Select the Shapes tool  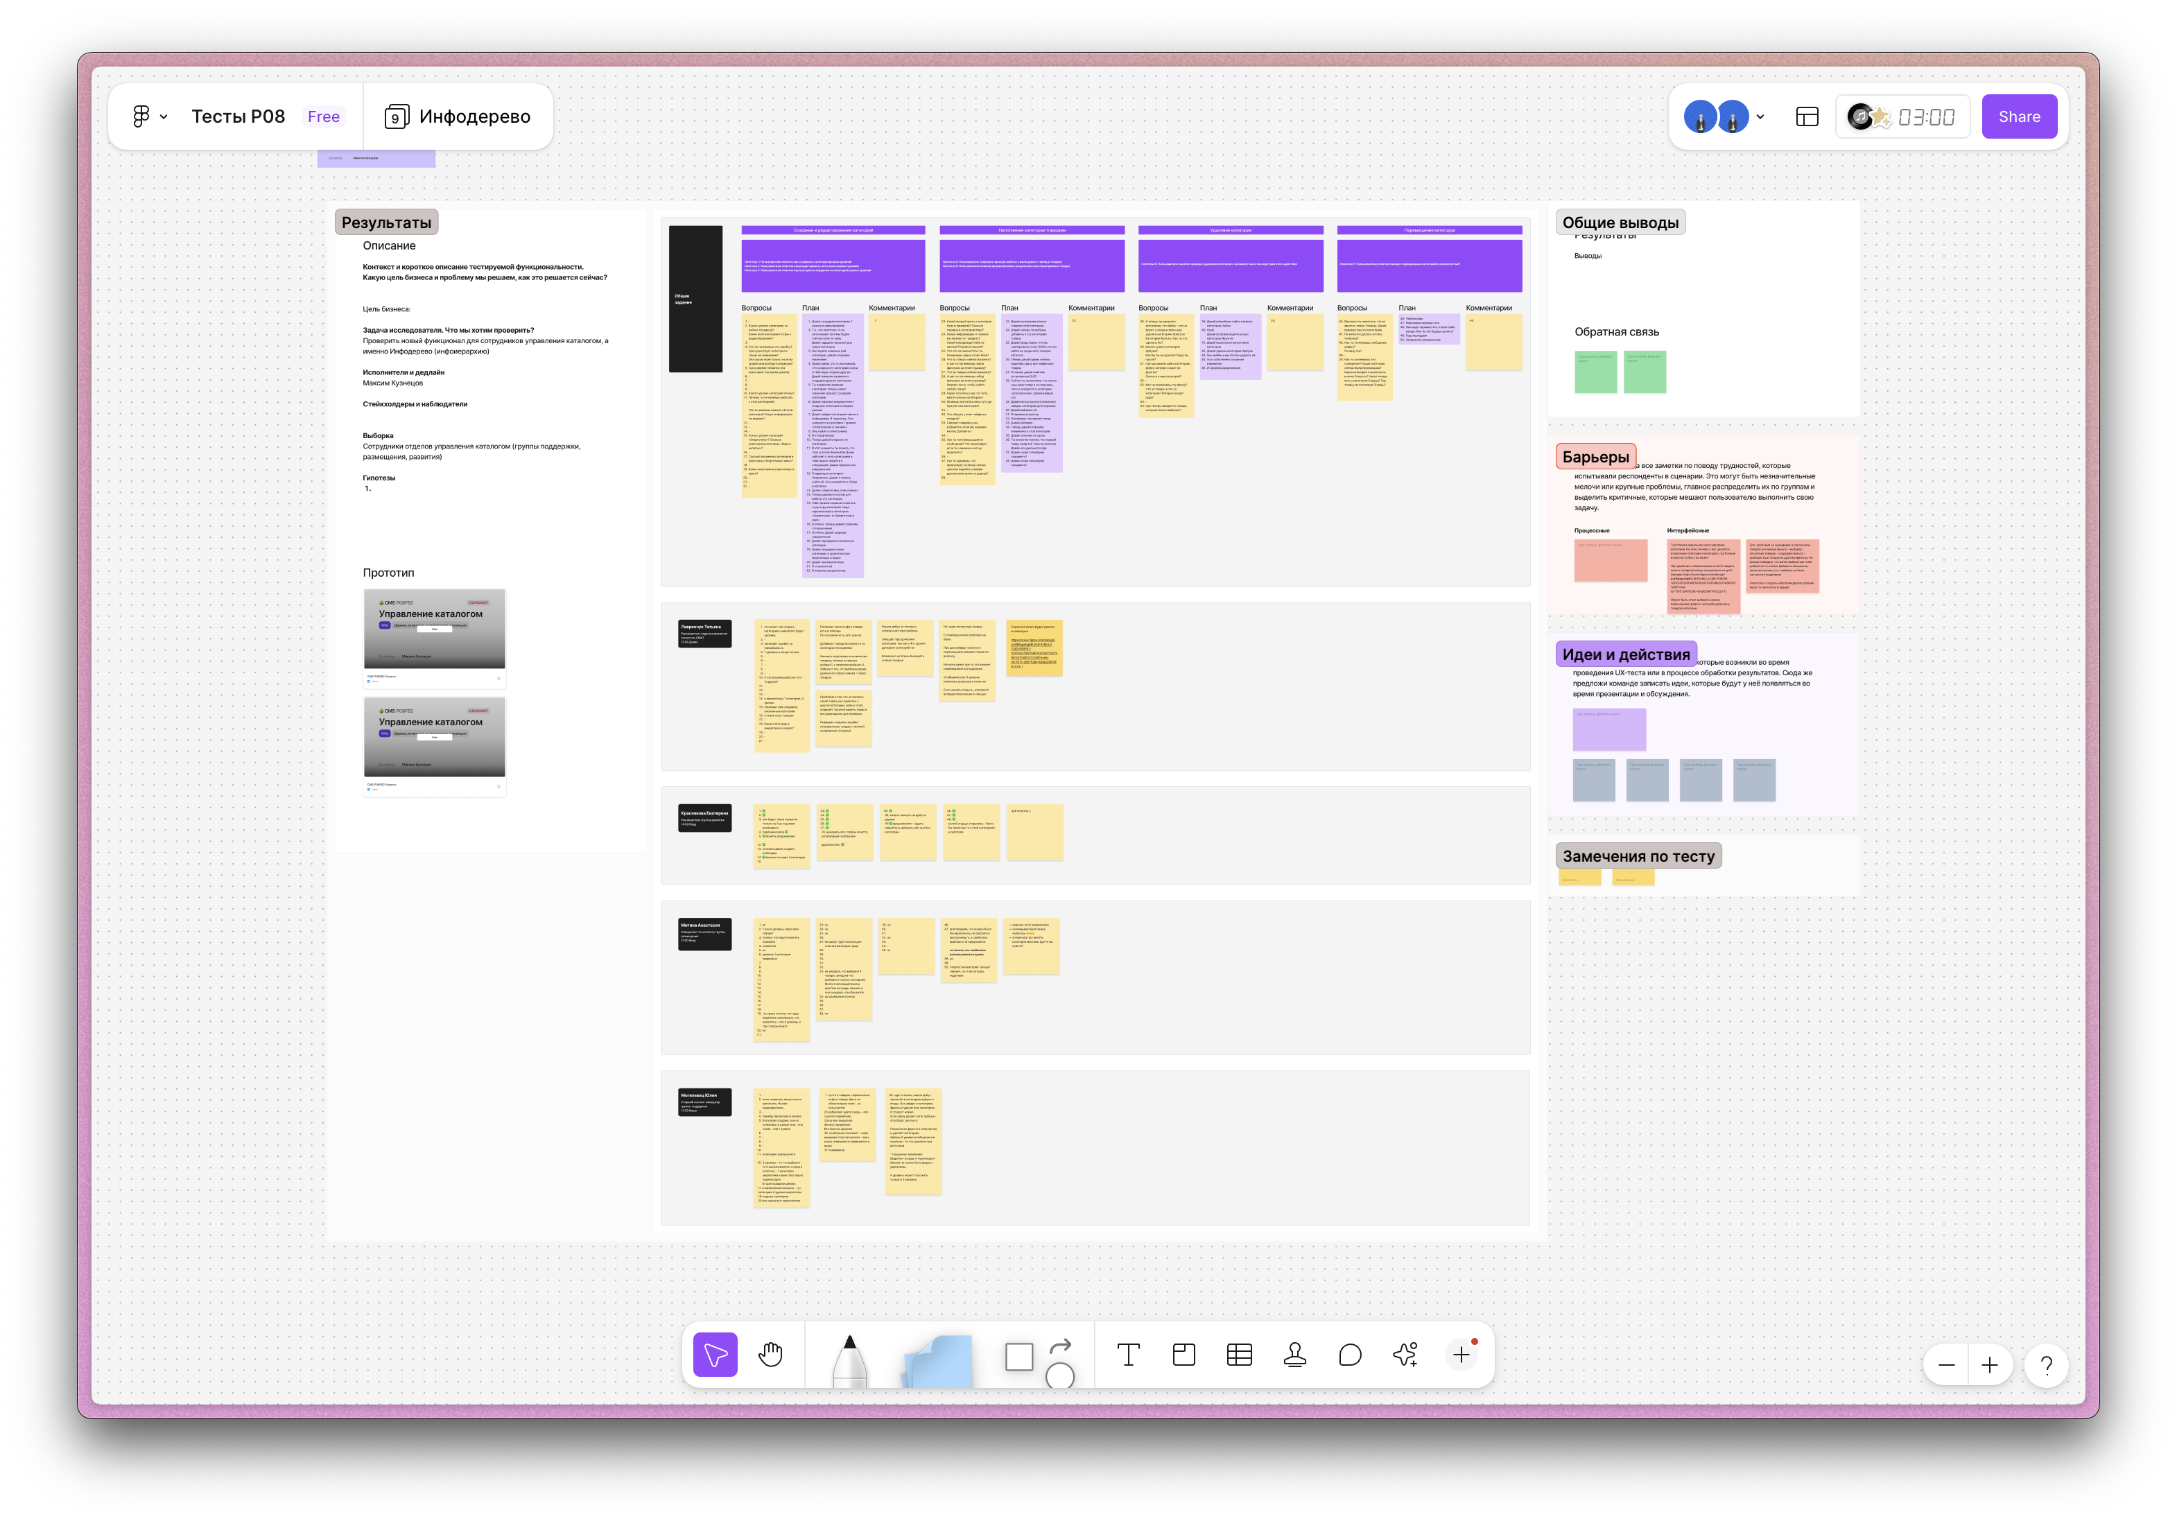click(1021, 1357)
